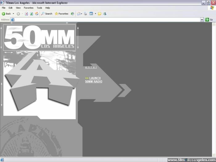Image resolution: width=216 pixels, height=162 pixels.
Task: Launch Messenger via the people icon
Action: point(105,14)
